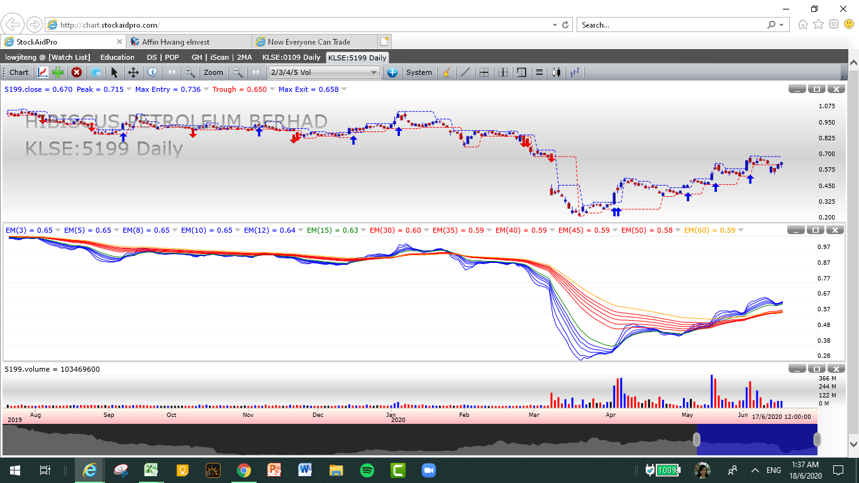Open Windows Start menu
The image size is (859, 483).
point(14,470)
